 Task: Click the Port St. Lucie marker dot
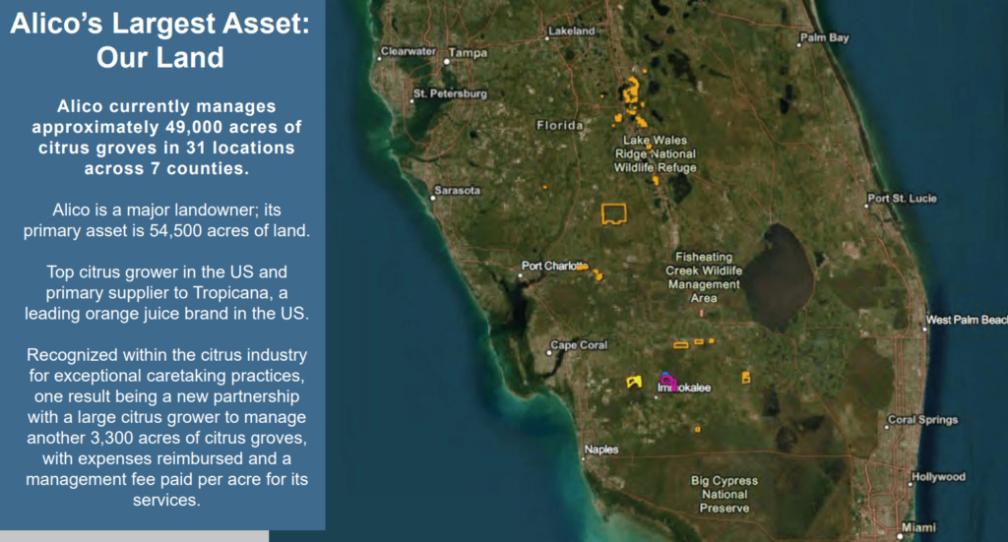pos(866,206)
